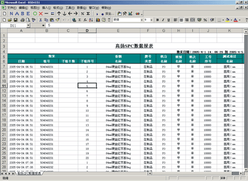248x181 pixels.
Task: Click the up arrow toolbar icon
Action: coord(59,14)
